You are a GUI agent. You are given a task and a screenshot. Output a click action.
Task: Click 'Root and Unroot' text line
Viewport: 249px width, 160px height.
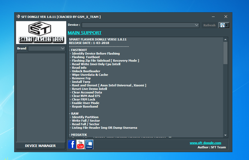108,85
